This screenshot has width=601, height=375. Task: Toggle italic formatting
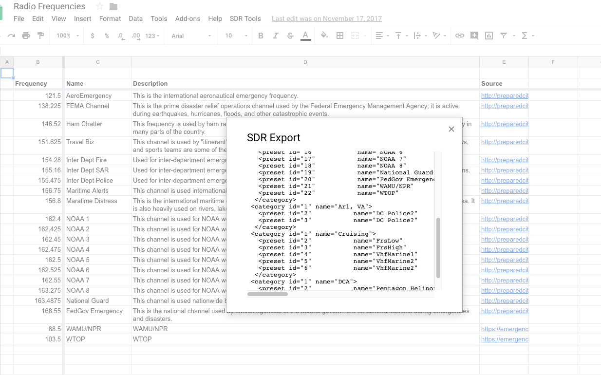click(275, 36)
